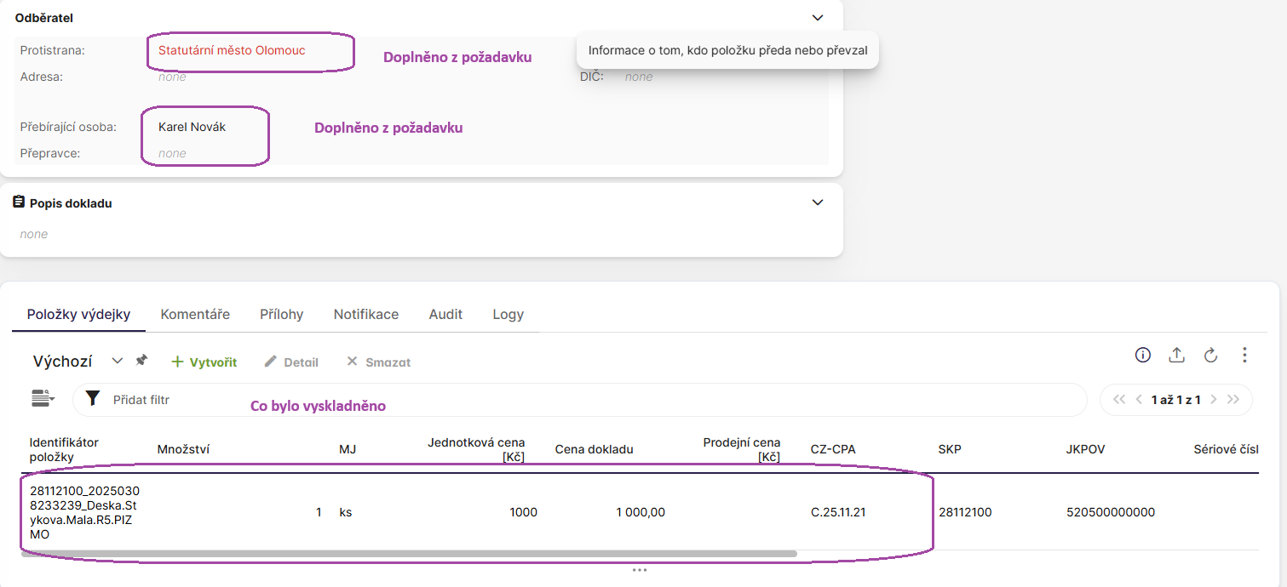Open the Výchozí view dropdown
1287x587 pixels.
pyautogui.click(x=118, y=361)
